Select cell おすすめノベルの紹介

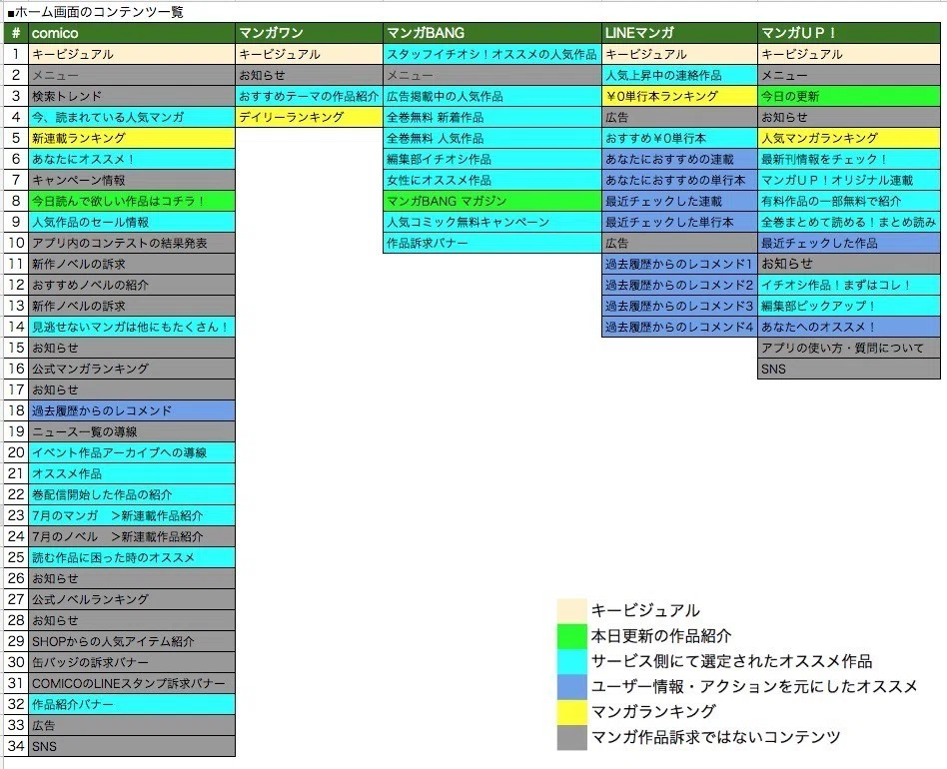(x=132, y=285)
